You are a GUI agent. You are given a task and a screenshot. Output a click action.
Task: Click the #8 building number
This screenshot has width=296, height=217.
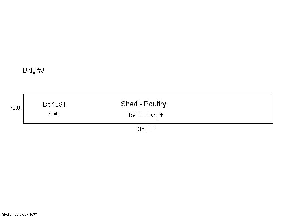click(41, 71)
